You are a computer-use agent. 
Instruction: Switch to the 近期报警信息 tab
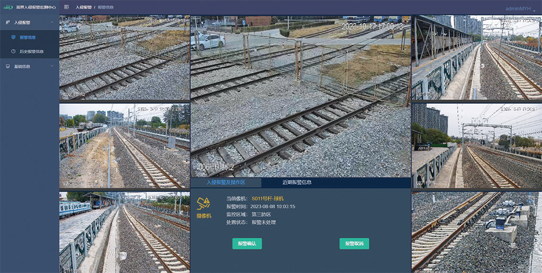[x=296, y=183]
